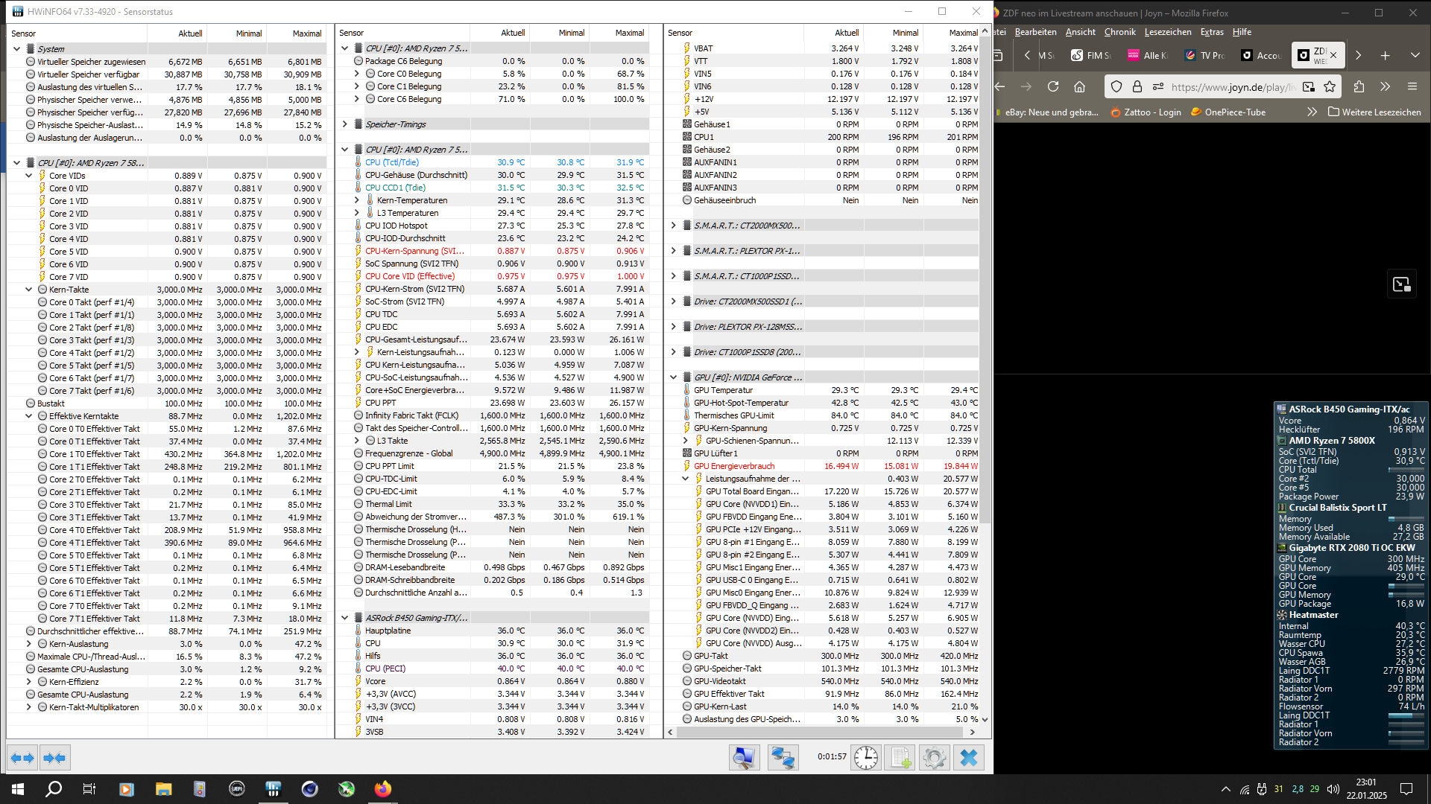The height and width of the screenshot is (804, 1431).
Task: Collapse the Core VIDs tree node
Action: [x=29, y=176]
